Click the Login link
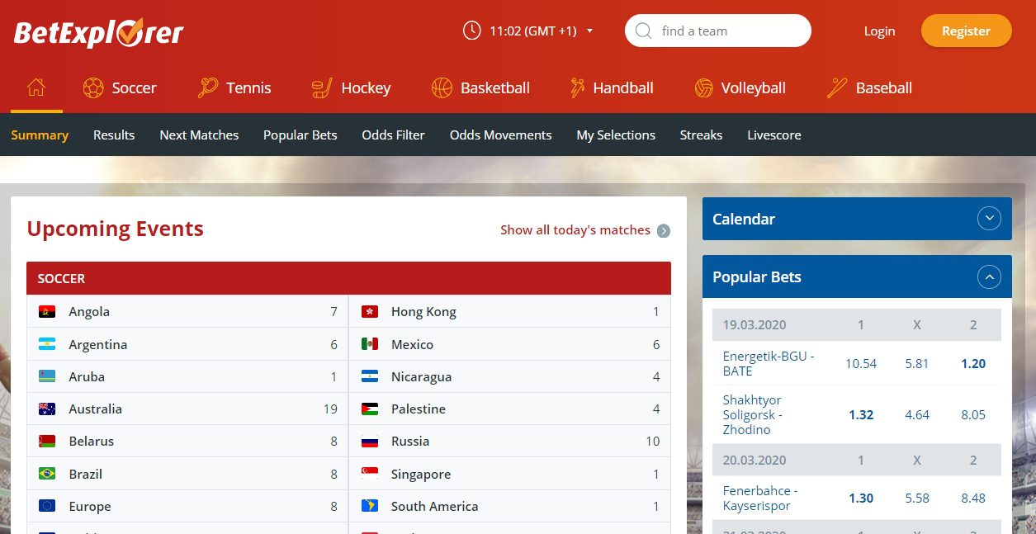The height and width of the screenshot is (534, 1036). click(x=879, y=31)
